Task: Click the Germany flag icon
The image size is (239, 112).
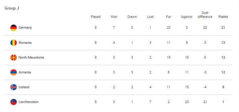Action: 14,28
